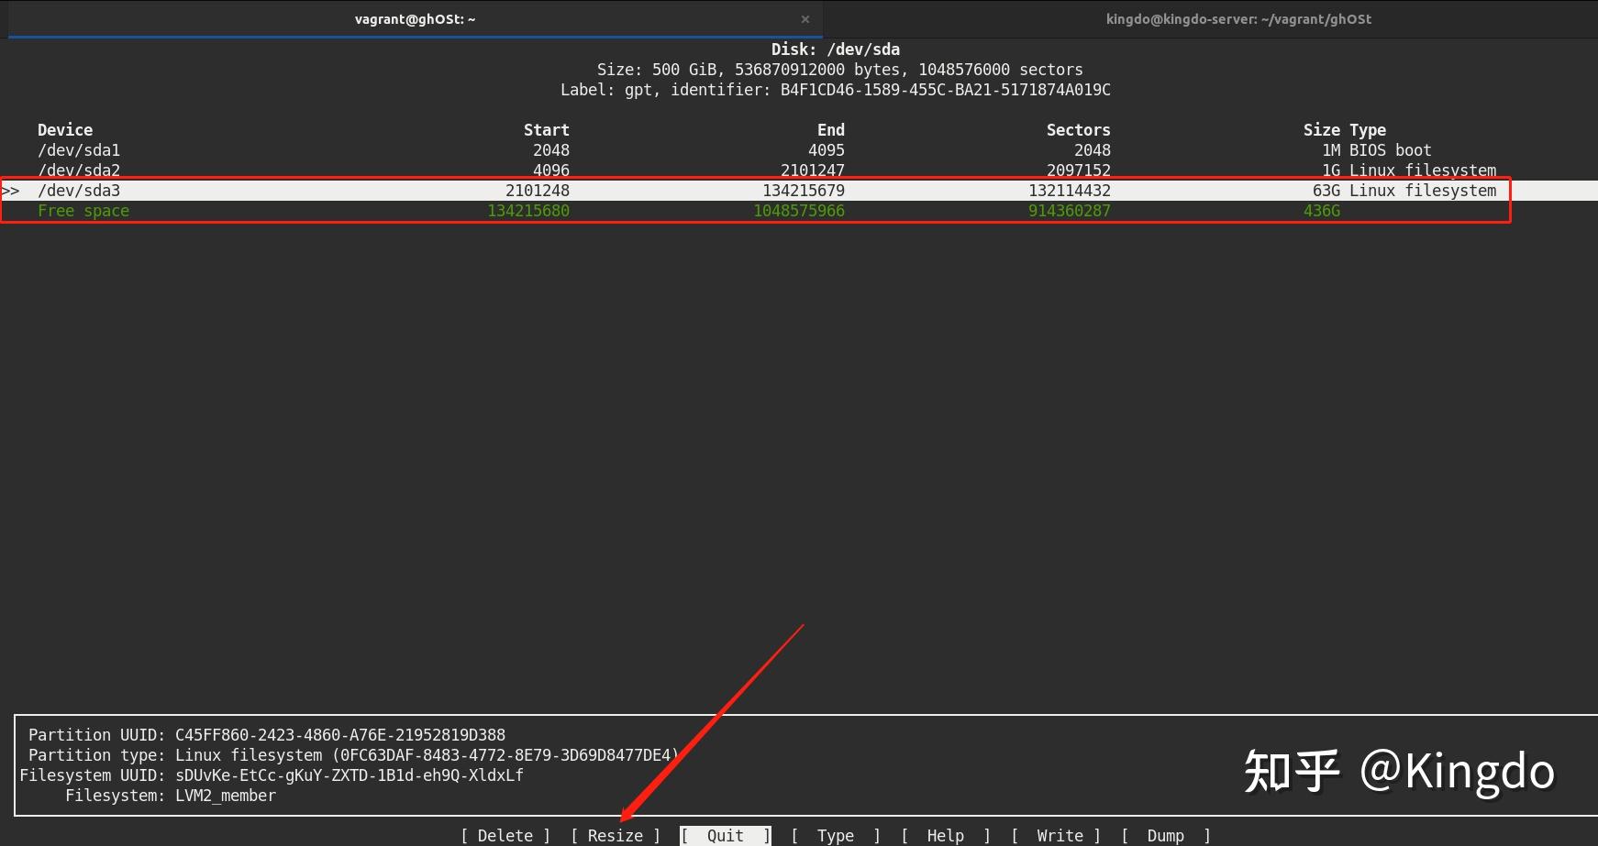Select the Write menu option
1598x846 pixels.
pyautogui.click(x=1056, y=836)
